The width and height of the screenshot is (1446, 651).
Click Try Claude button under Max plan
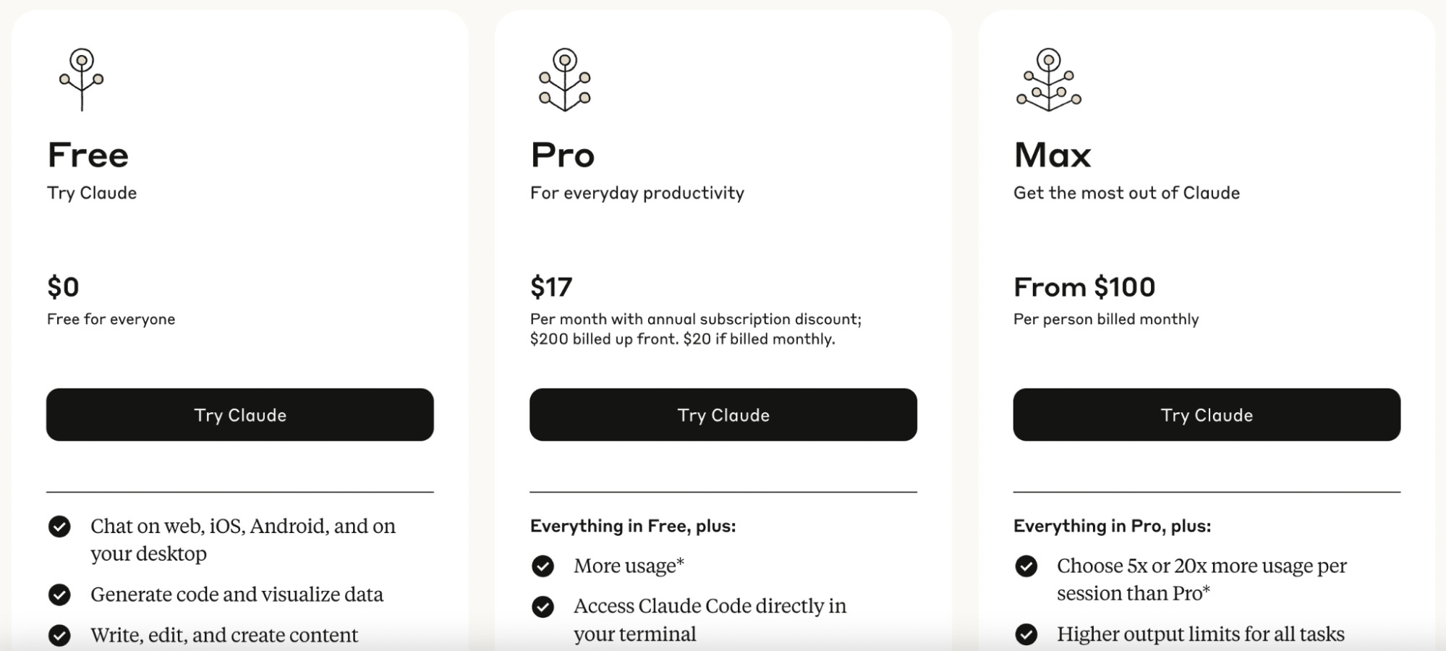(1207, 414)
